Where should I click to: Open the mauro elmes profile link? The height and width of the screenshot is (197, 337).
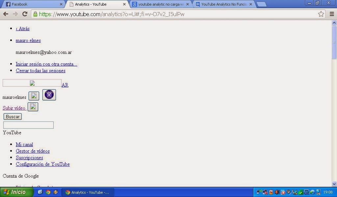[x=28, y=40]
